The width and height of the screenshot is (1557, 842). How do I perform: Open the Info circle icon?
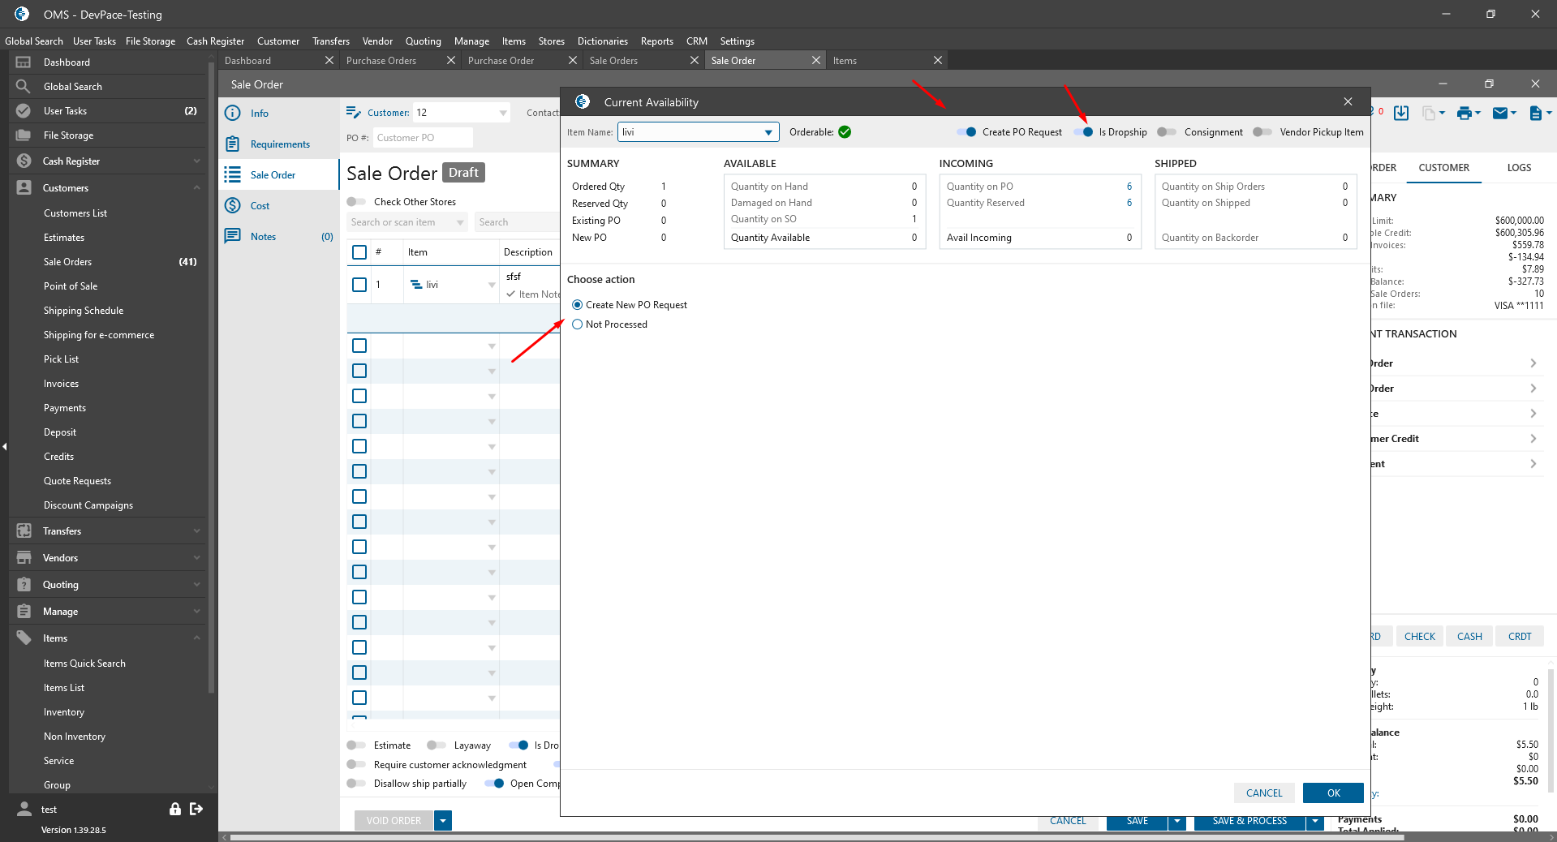233,114
